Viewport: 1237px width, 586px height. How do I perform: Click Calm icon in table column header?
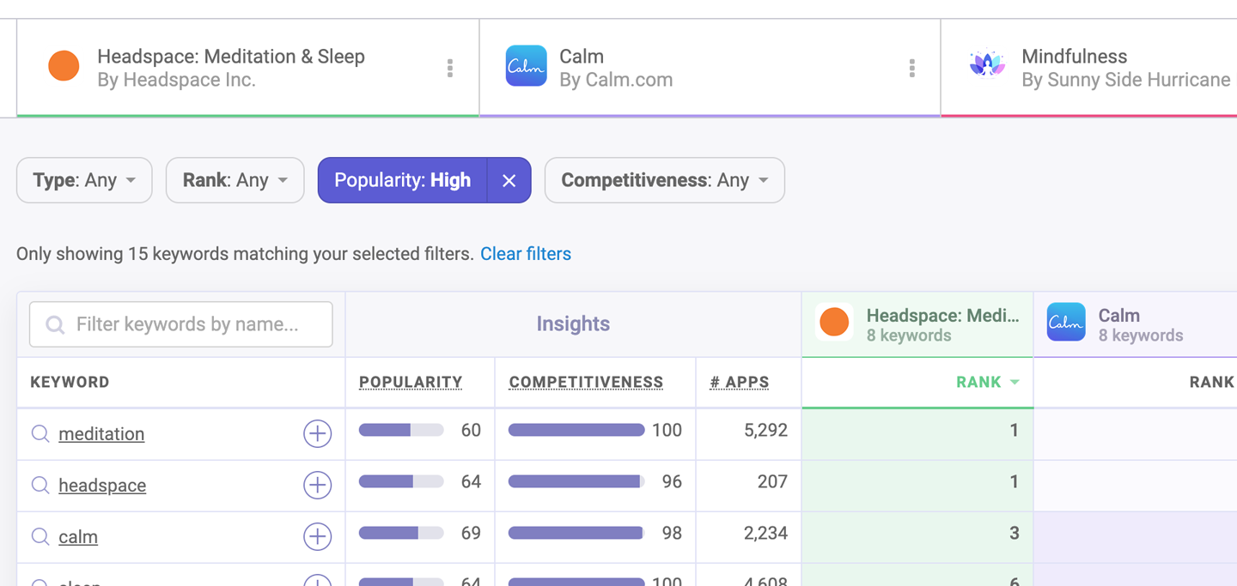(x=1066, y=323)
